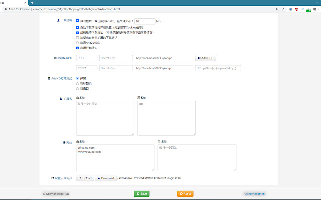Open the green badge extension icon
Viewport: 321px width, 200px height.
pos(309,10)
